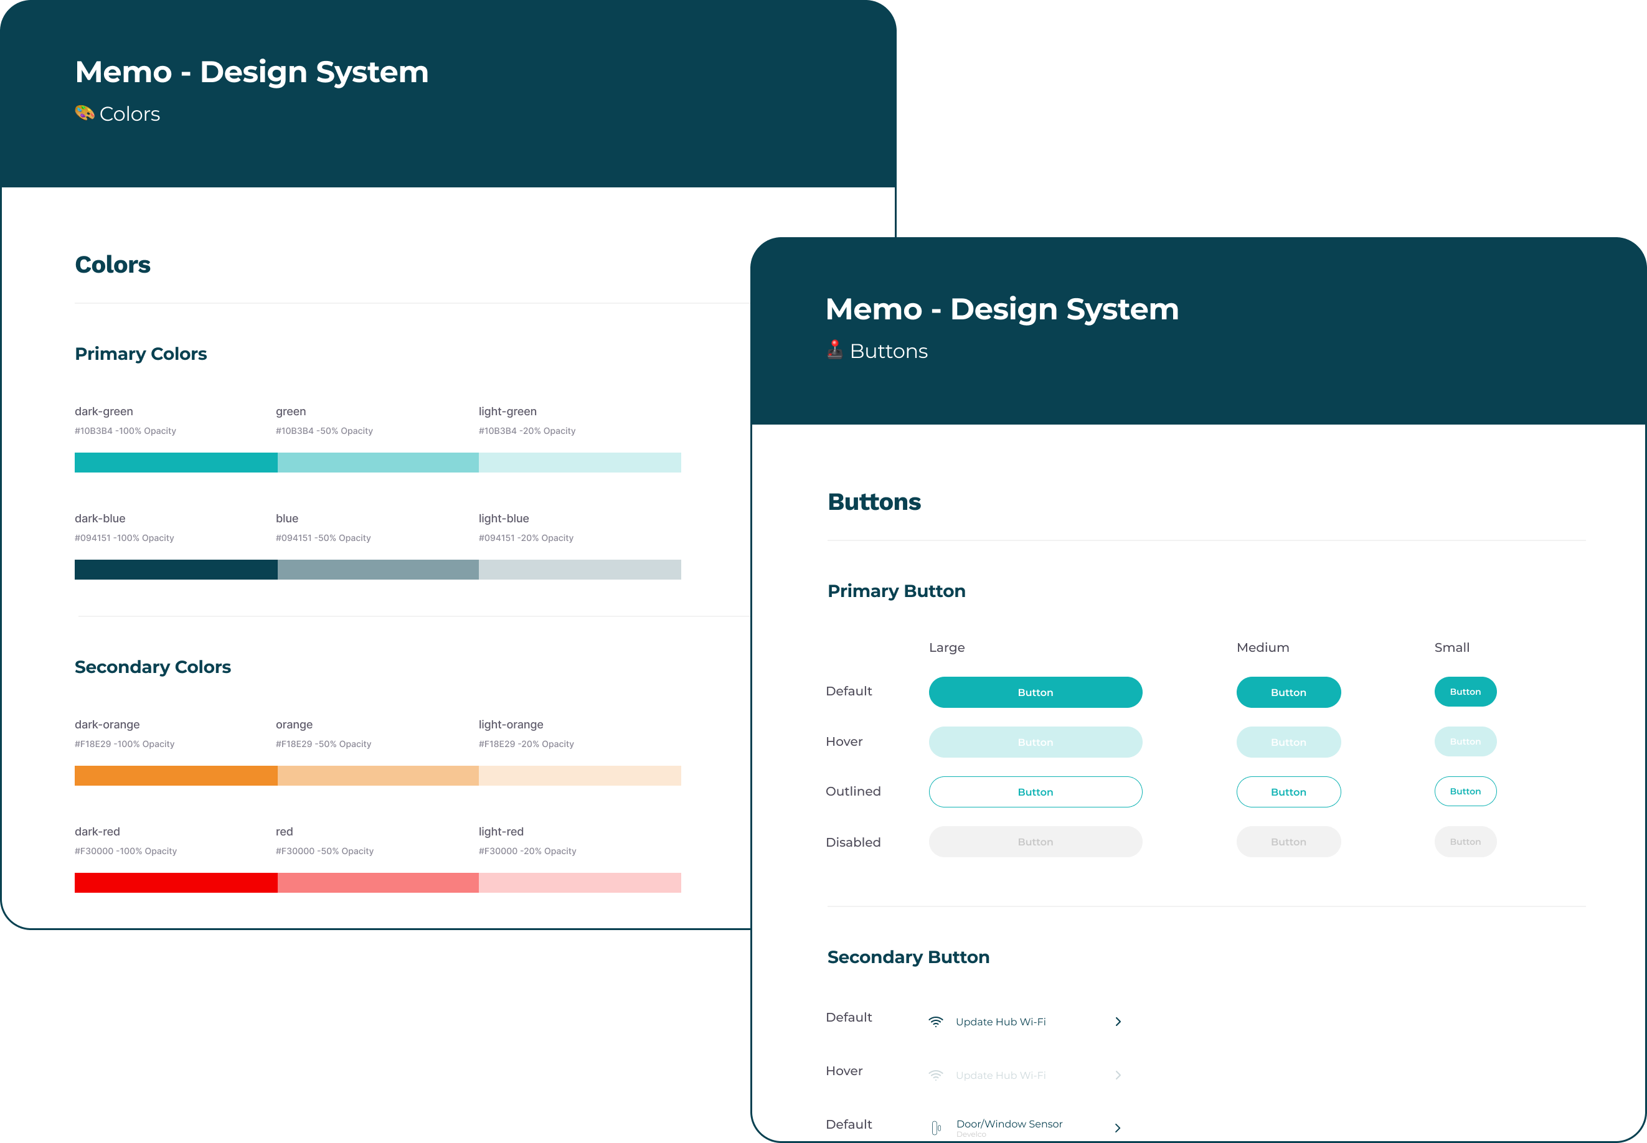Click the small outlined Button
The image size is (1647, 1143).
click(x=1465, y=791)
